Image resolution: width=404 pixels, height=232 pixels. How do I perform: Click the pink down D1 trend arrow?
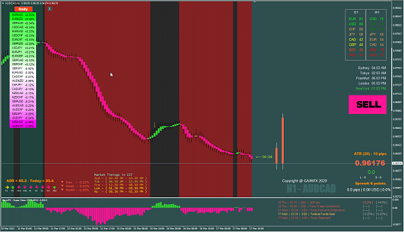point(43,188)
